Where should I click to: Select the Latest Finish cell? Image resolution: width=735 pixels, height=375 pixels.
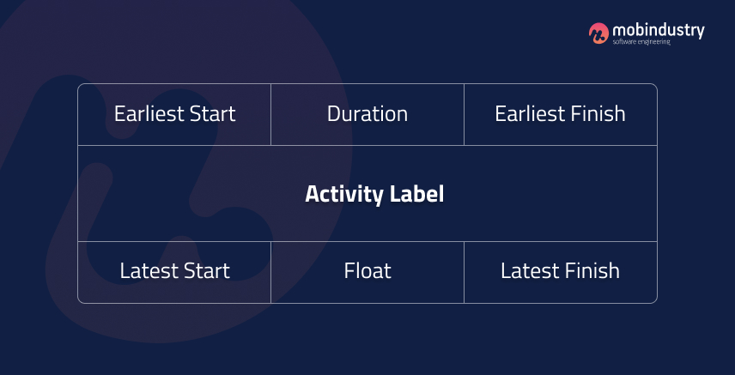tap(561, 272)
